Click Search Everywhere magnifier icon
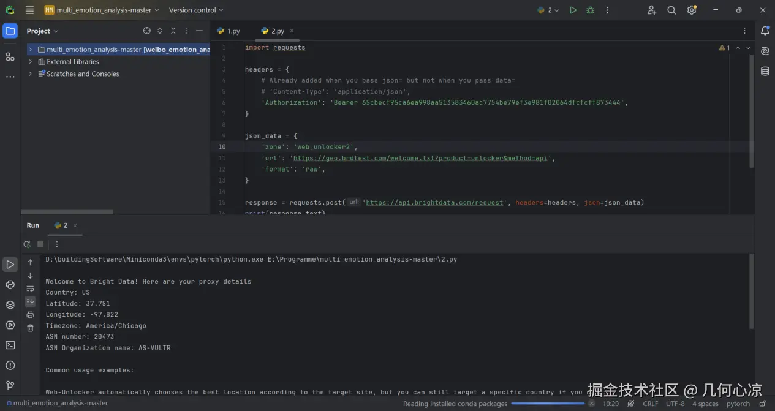Viewport: 775px width, 411px height. (671, 10)
